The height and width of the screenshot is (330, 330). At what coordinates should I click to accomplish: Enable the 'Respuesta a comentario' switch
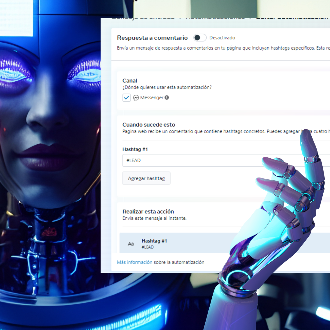click(200, 38)
